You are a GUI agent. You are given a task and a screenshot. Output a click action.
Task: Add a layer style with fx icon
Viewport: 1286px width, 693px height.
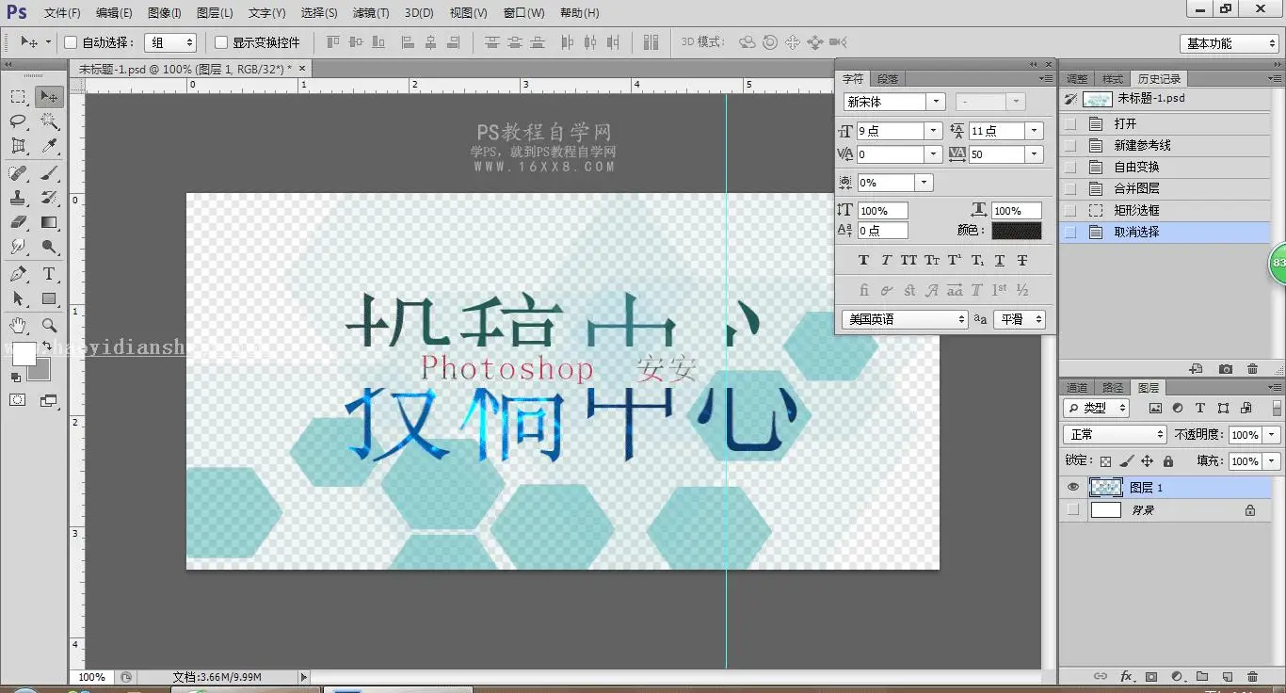[x=1126, y=676]
